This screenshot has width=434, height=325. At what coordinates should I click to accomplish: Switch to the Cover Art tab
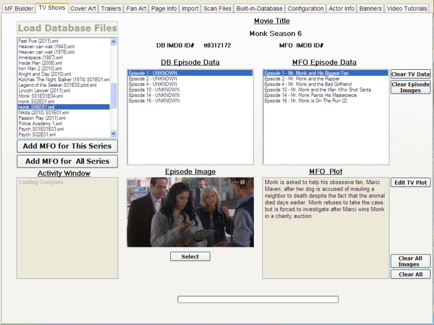tap(83, 9)
